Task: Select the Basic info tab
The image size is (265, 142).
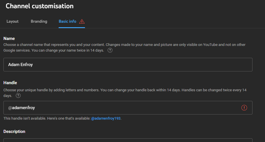Action: pyautogui.click(x=67, y=21)
